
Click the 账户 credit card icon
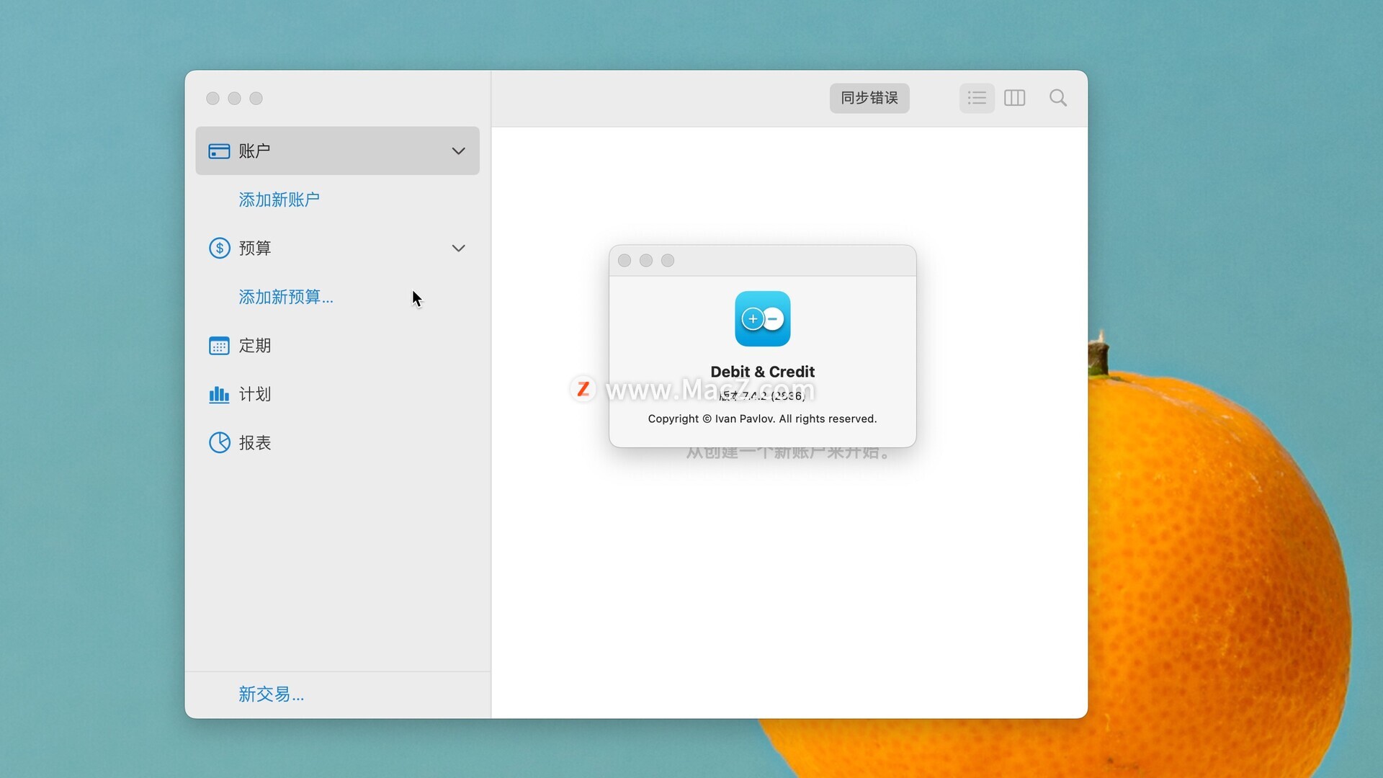coord(219,151)
